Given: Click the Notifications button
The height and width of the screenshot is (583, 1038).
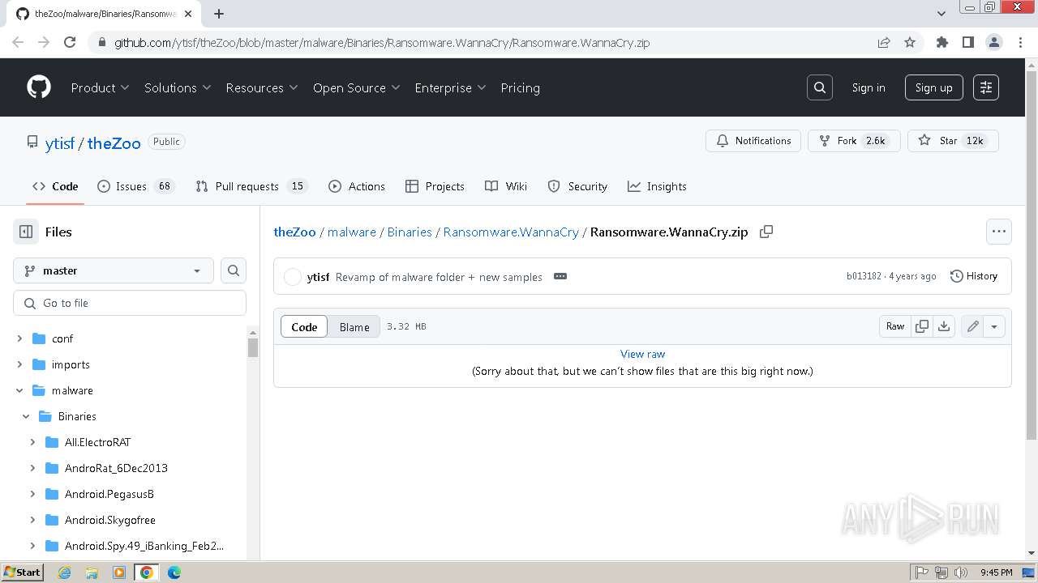Looking at the screenshot, I should (x=753, y=141).
